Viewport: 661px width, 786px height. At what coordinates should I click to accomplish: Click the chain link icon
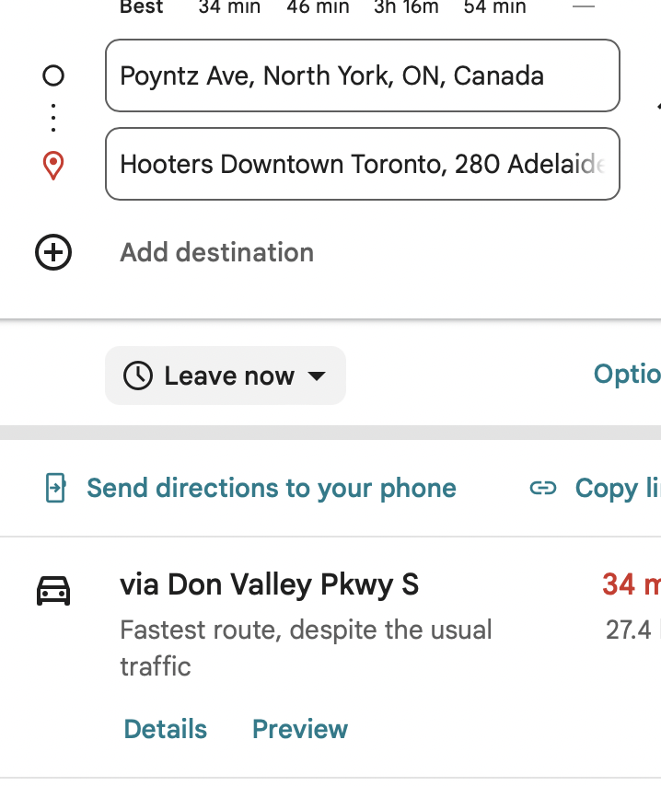coord(543,488)
